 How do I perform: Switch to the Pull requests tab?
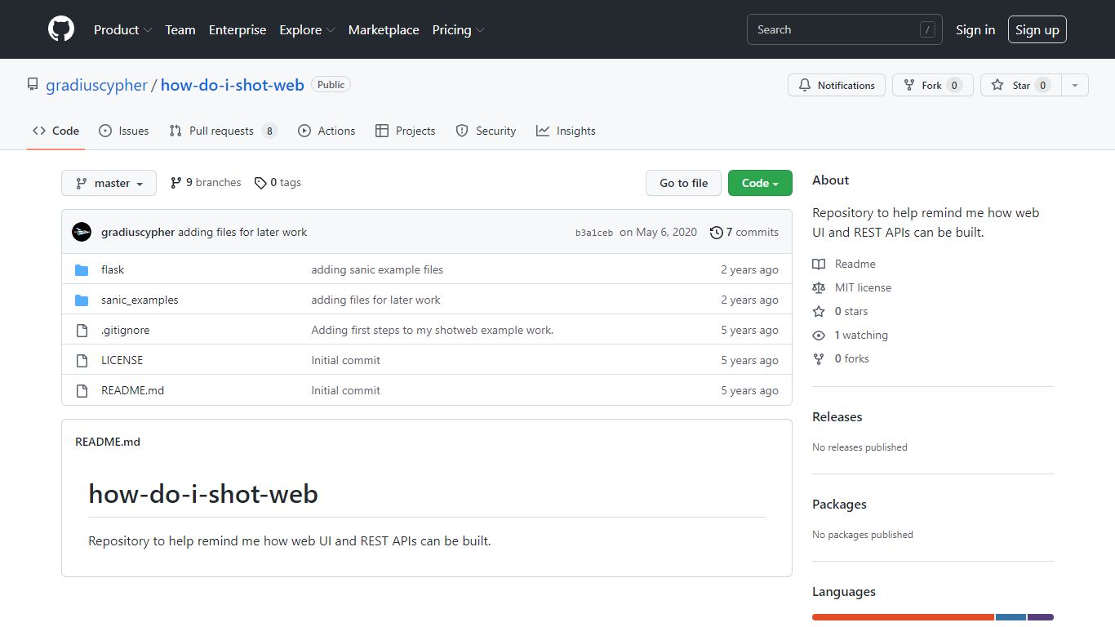coord(223,131)
